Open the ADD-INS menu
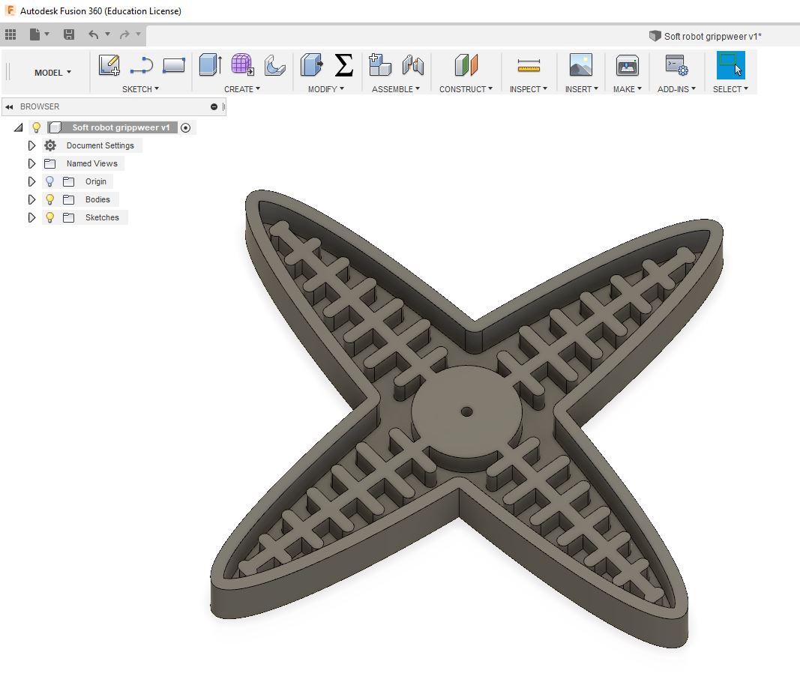 coord(676,89)
